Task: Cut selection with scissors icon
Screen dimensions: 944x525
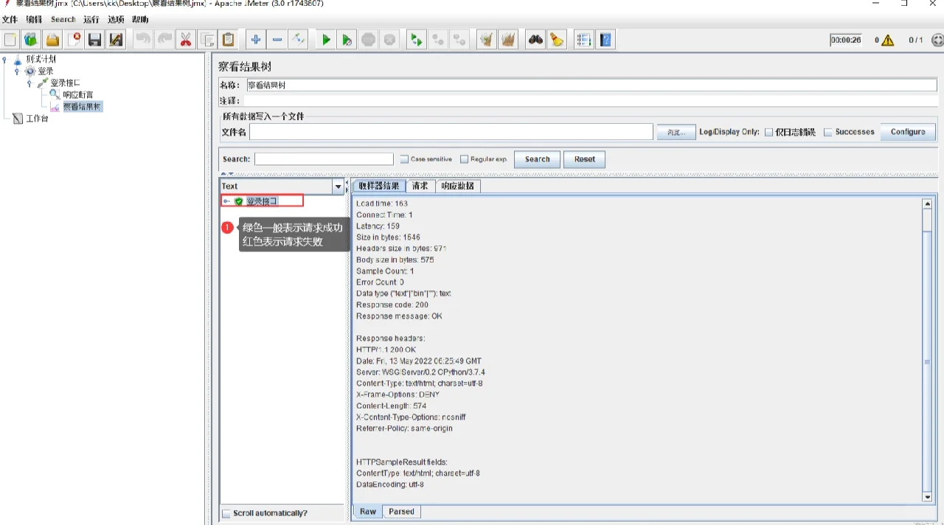Action: pos(186,40)
